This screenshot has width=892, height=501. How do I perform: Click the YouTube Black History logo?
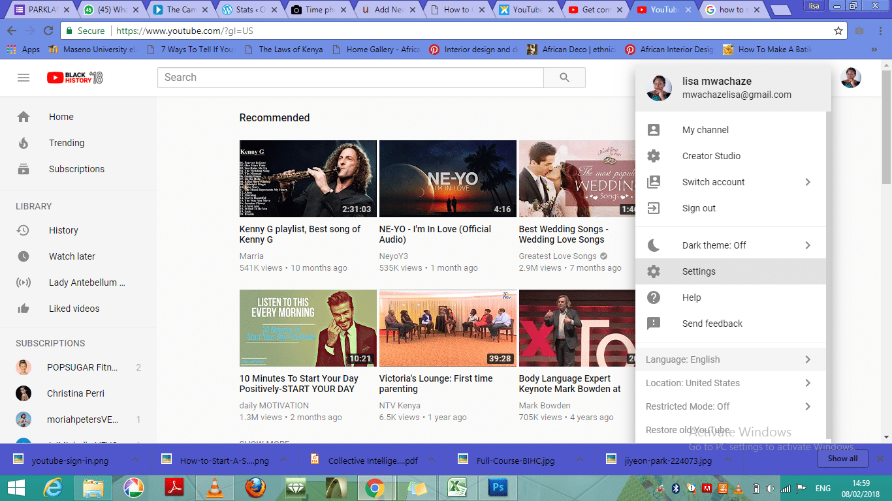[74, 78]
